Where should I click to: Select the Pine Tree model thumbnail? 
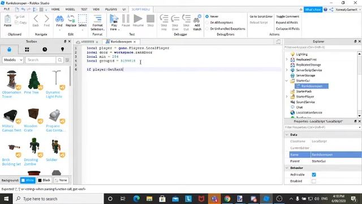34,80
